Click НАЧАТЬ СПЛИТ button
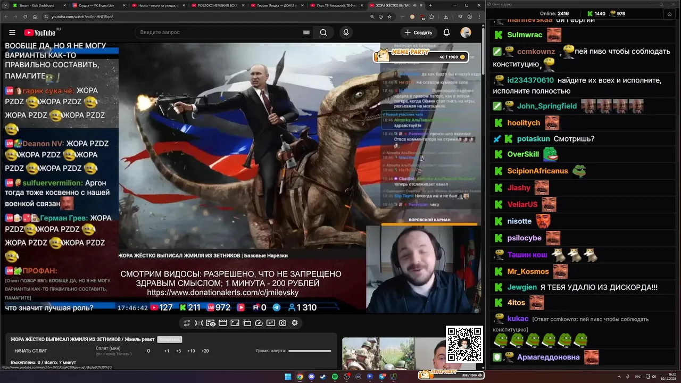This screenshot has width=681, height=383. [x=31, y=351]
